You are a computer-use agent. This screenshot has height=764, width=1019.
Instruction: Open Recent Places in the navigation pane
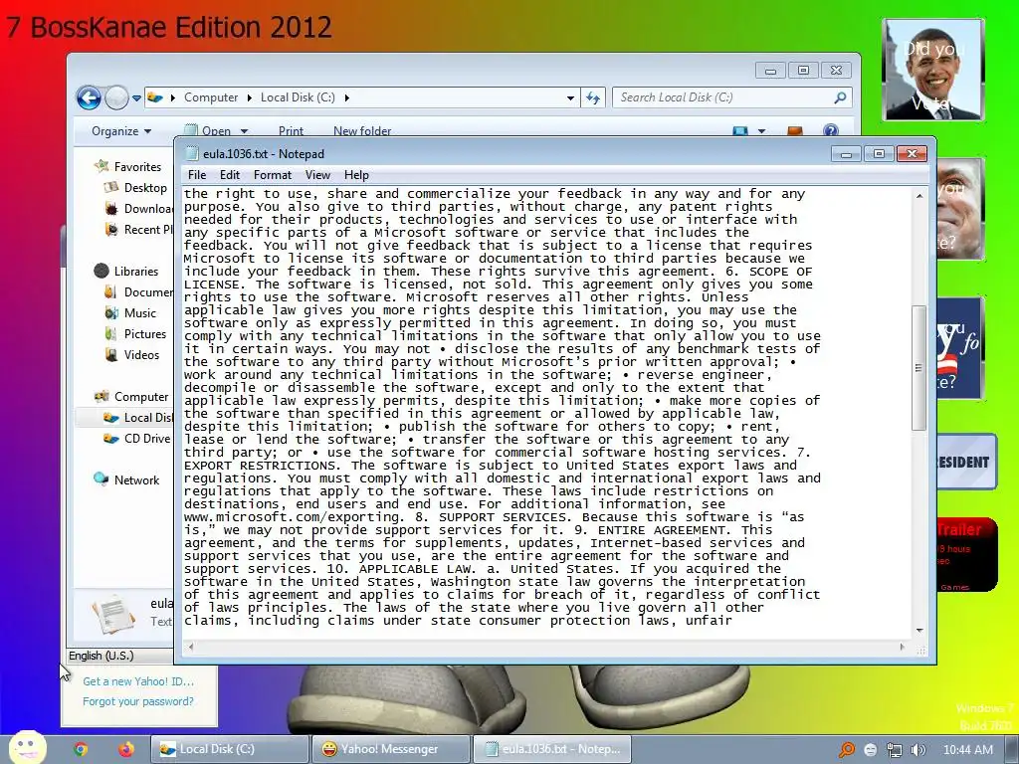click(139, 230)
